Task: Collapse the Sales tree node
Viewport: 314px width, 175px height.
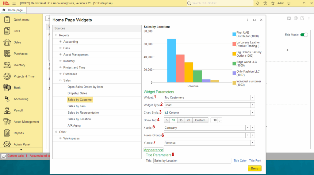Action: [60, 80]
